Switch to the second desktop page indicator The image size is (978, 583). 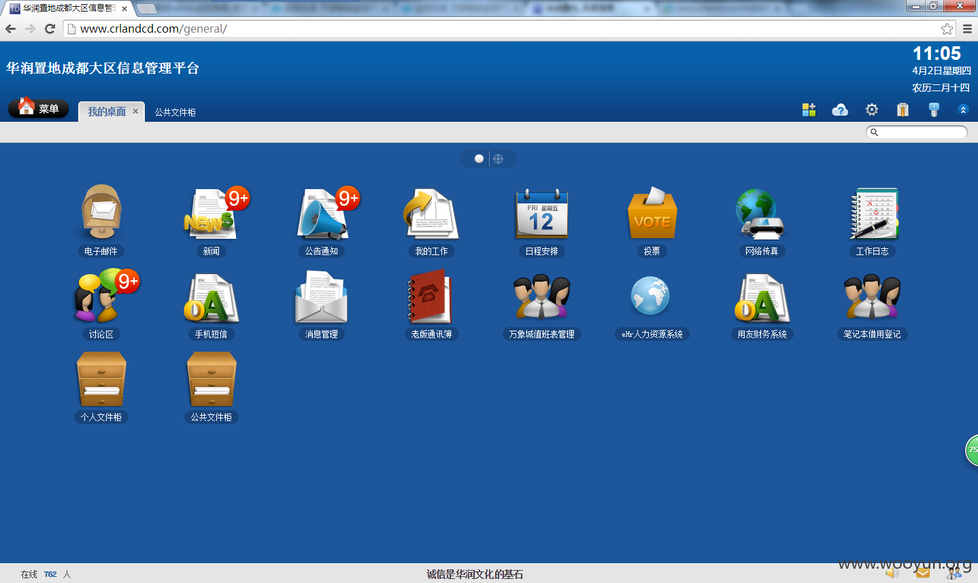(x=499, y=159)
